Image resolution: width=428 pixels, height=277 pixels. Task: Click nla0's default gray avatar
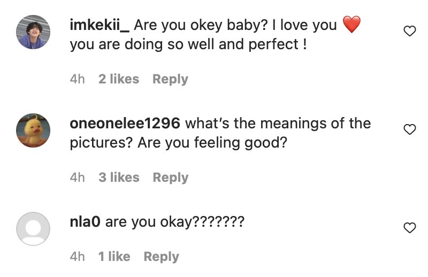(x=33, y=229)
